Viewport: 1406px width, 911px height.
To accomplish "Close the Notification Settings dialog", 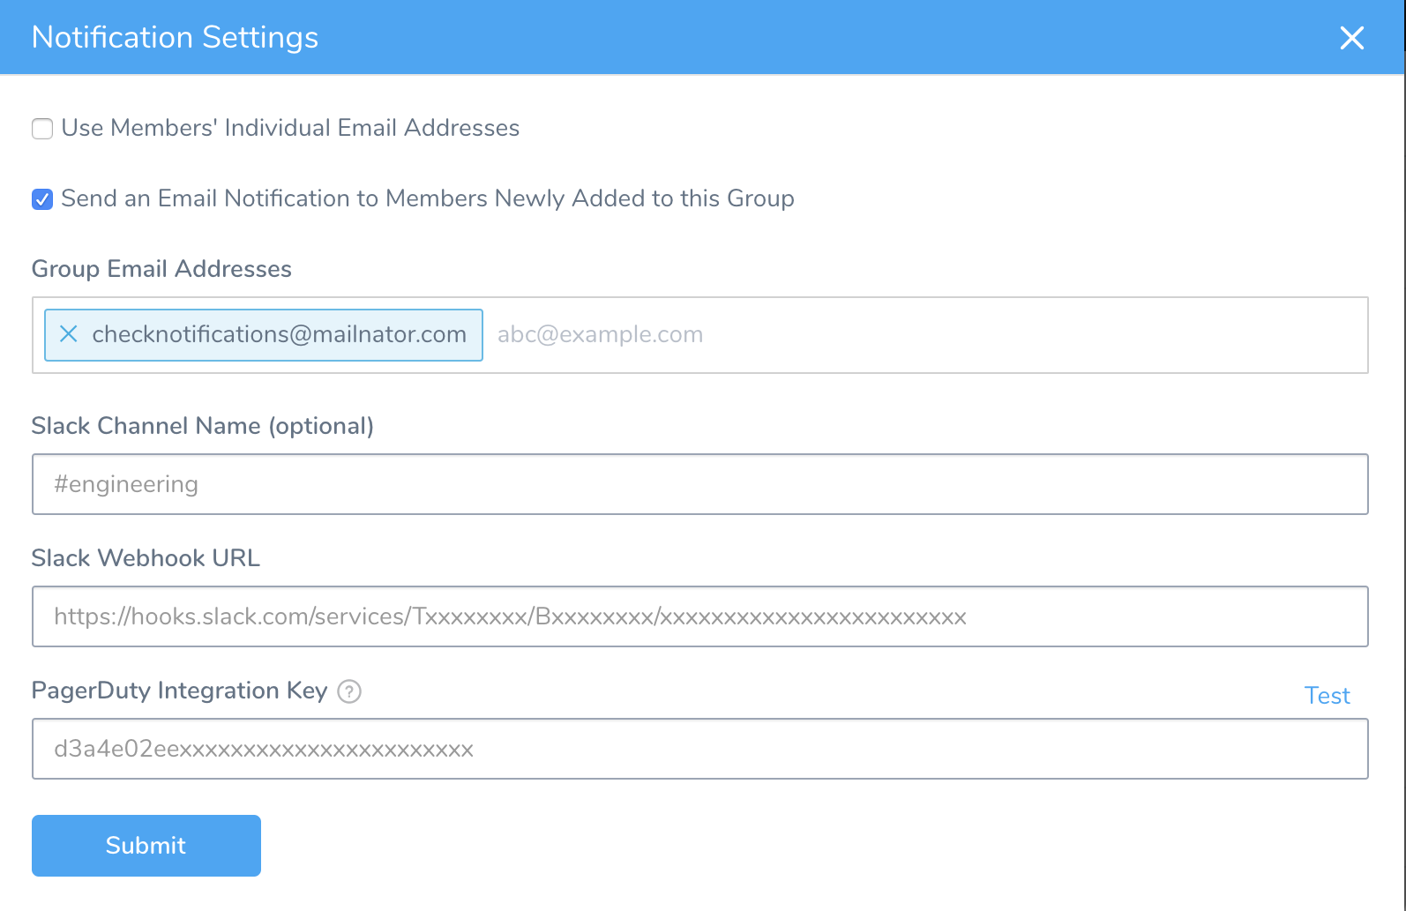I will tap(1351, 38).
